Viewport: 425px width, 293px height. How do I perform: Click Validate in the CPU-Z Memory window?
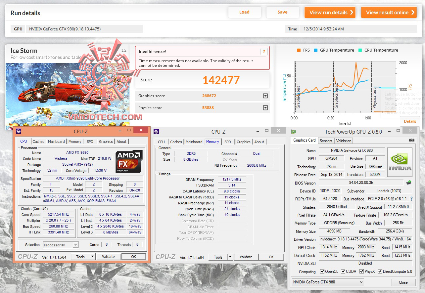click(246, 257)
